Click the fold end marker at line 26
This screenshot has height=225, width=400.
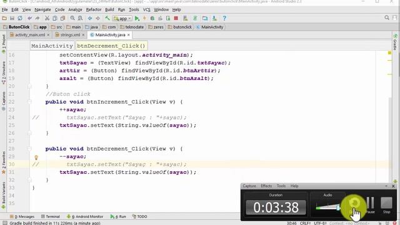29,133
